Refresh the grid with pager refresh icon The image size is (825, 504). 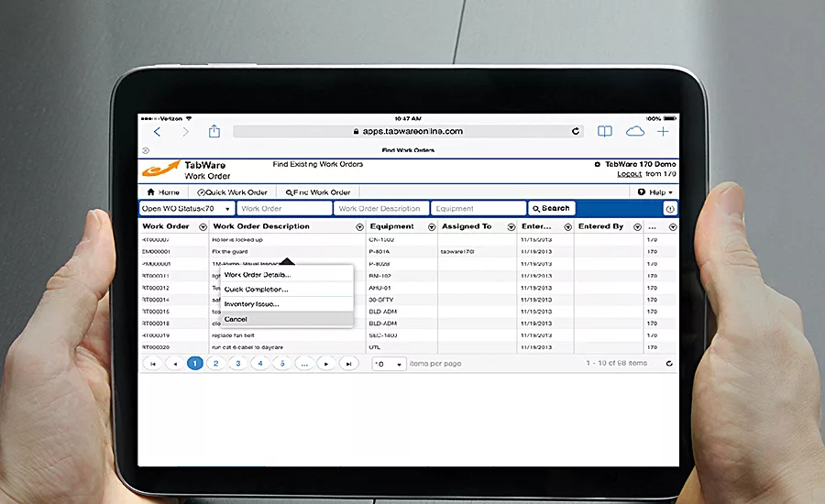click(669, 364)
